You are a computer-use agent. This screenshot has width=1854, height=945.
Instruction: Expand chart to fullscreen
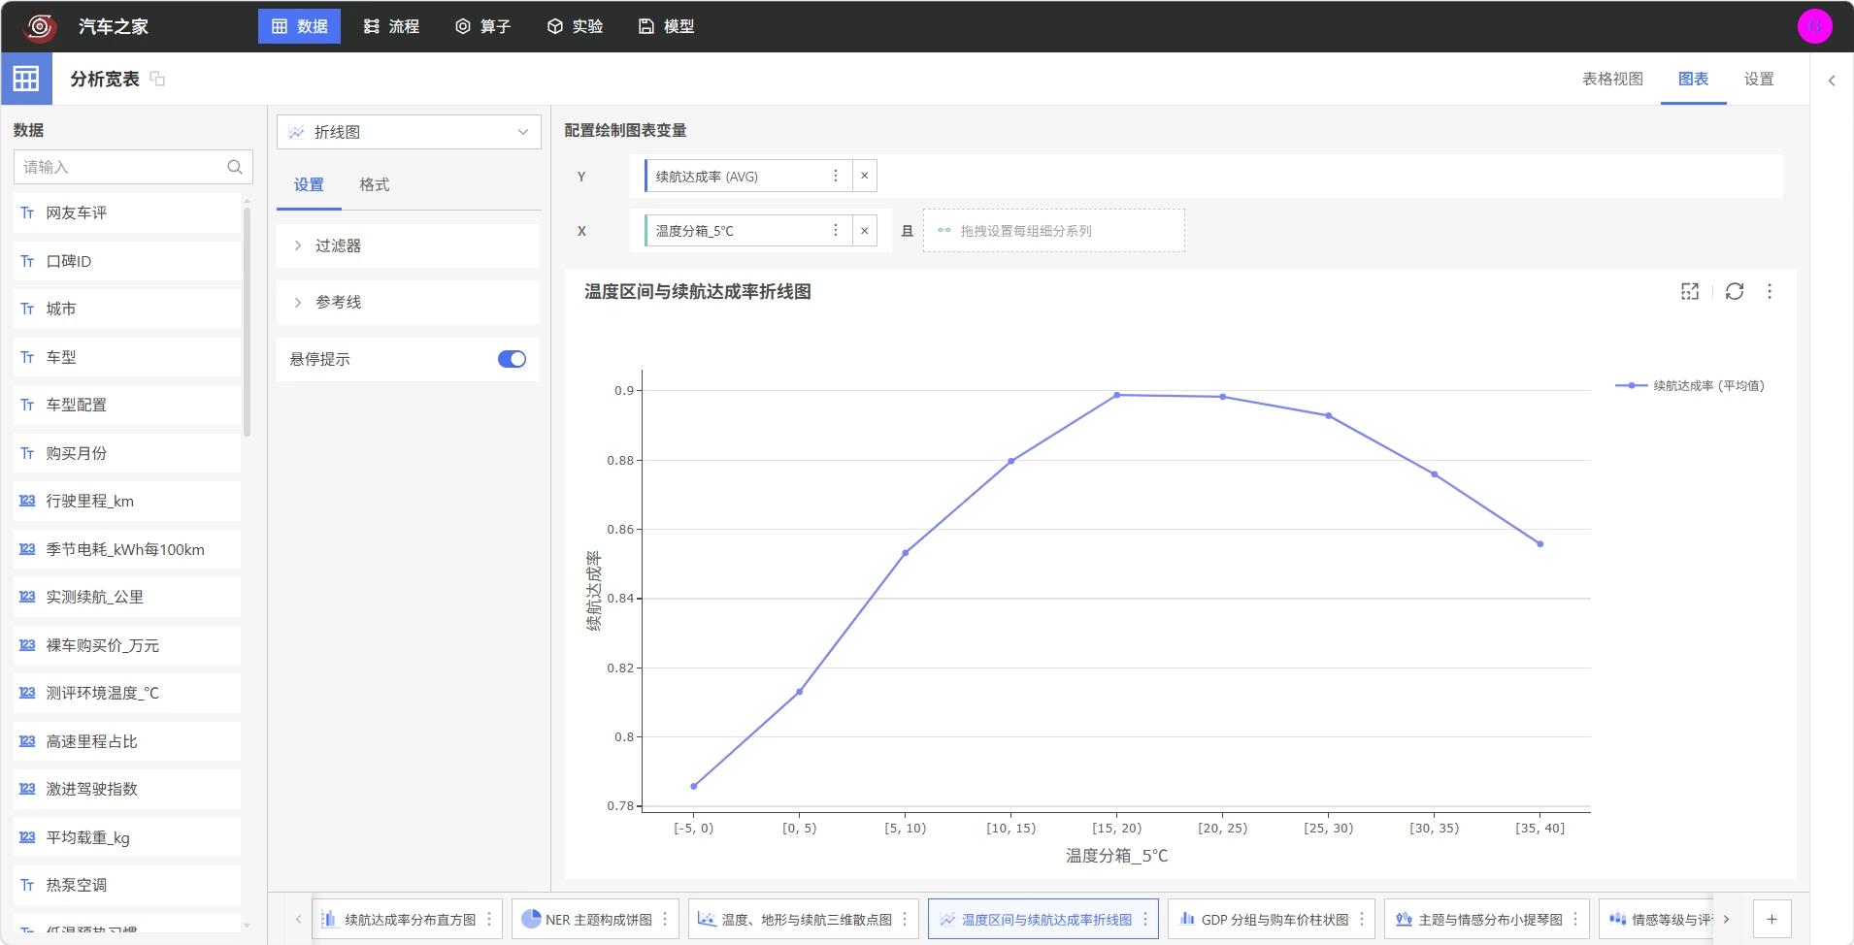pyautogui.click(x=1690, y=291)
